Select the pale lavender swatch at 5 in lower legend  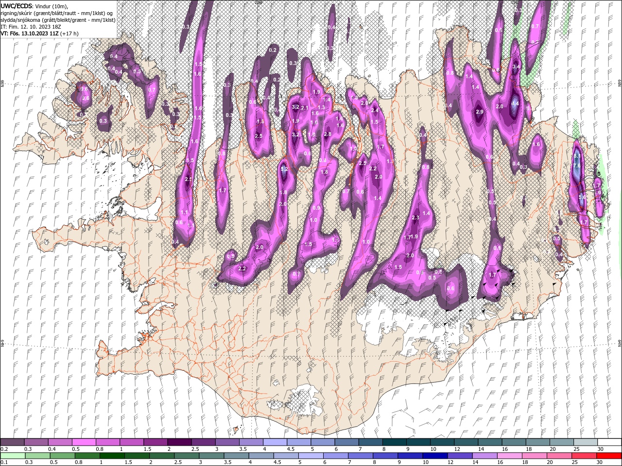(311, 456)
